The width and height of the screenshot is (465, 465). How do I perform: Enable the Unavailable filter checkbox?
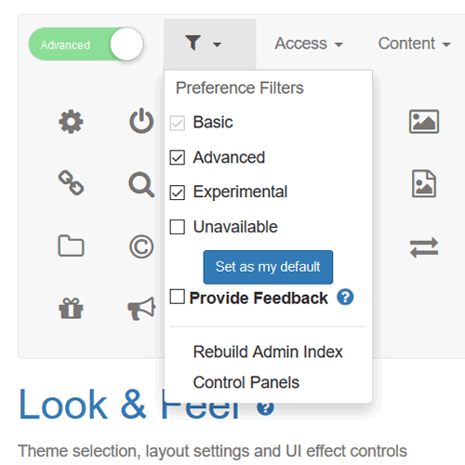tap(178, 227)
